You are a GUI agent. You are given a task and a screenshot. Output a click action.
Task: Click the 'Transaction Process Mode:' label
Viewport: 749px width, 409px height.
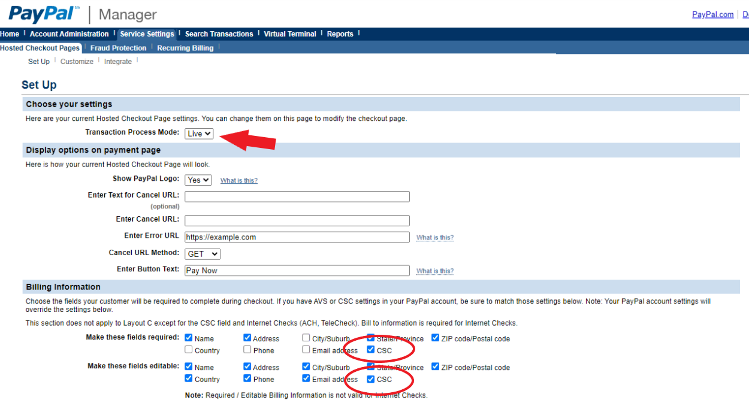[x=132, y=132]
